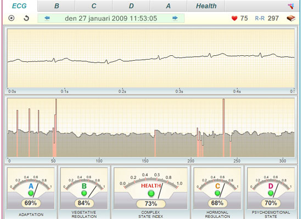
Task: Open the Health tab
Action: (206, 6)
